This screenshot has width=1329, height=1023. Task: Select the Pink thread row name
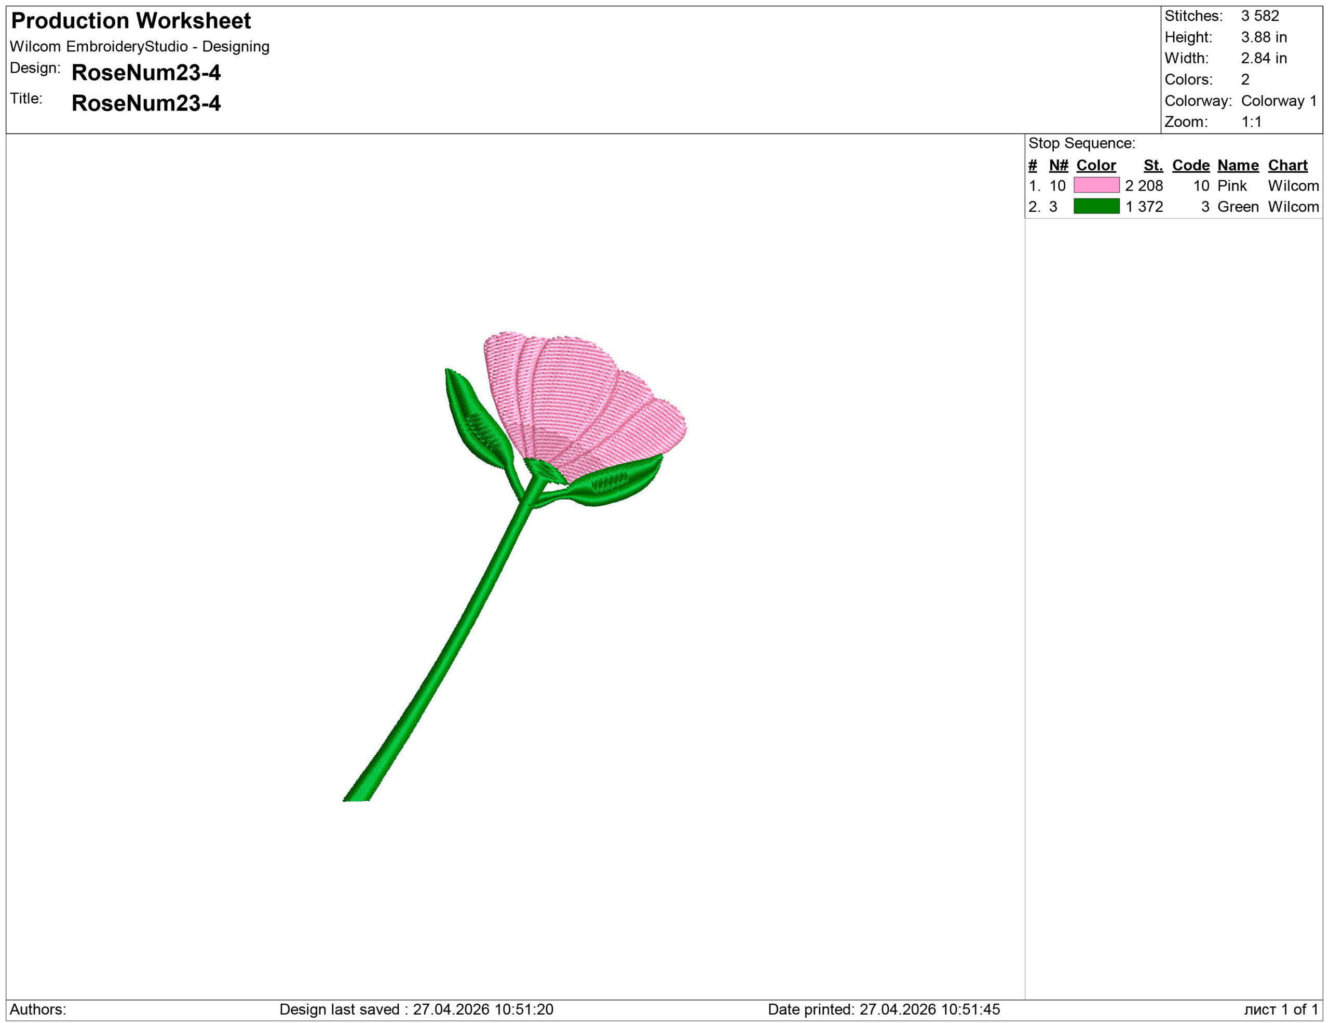[1231, 185]
